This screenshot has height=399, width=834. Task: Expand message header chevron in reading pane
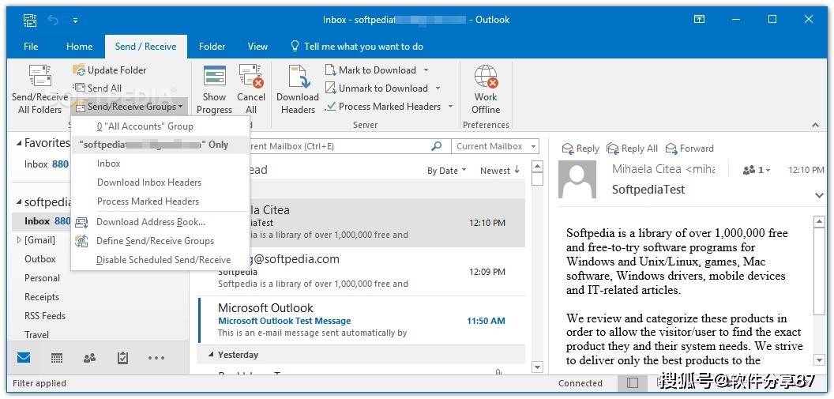click(819, 195)
